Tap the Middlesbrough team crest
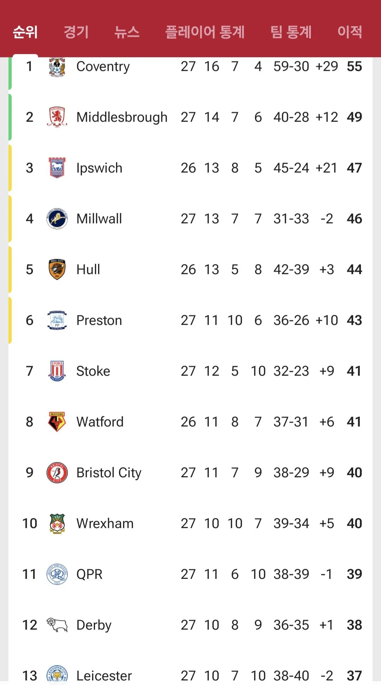381x685 pixels. pos(57,117)
